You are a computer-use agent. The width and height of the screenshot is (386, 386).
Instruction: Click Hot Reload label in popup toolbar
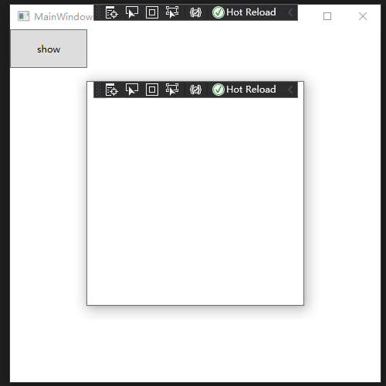[251, 90]
